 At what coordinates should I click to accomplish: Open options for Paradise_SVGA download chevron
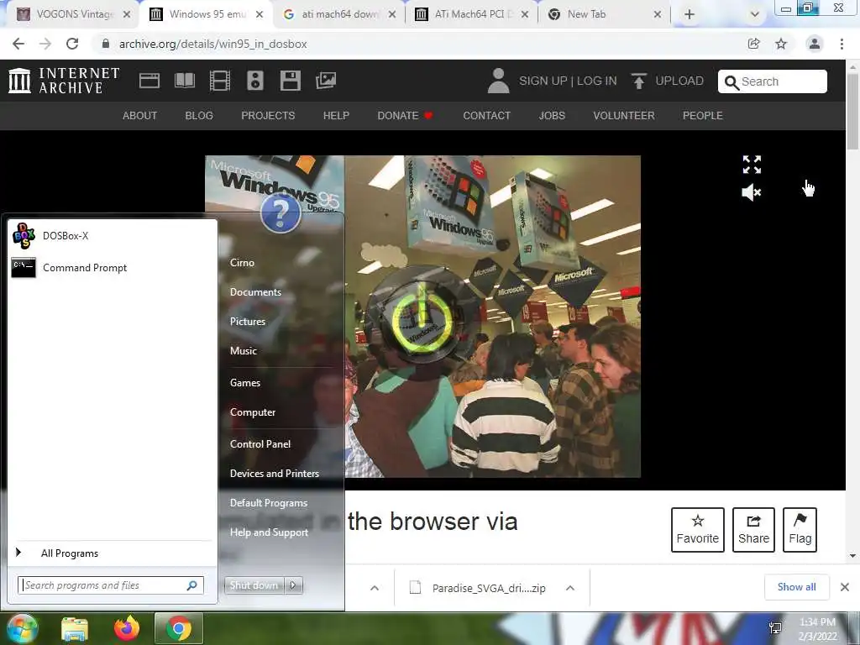click(570, 588)
